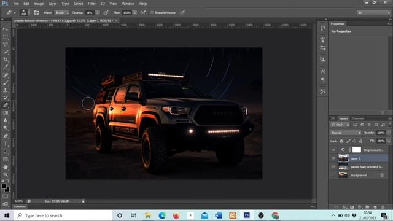Select the Magic Wand tool
The image size is (393, 221).
(x=6, y=52)
